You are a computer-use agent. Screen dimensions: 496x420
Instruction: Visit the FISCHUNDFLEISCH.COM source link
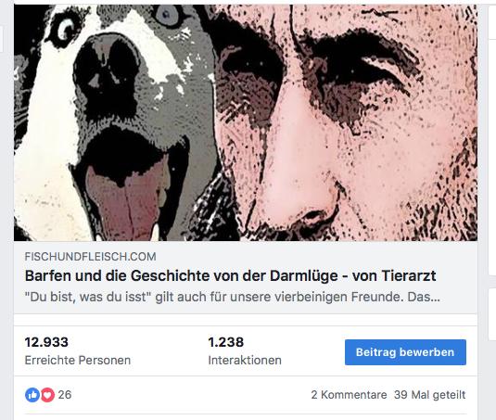[91, 257]
